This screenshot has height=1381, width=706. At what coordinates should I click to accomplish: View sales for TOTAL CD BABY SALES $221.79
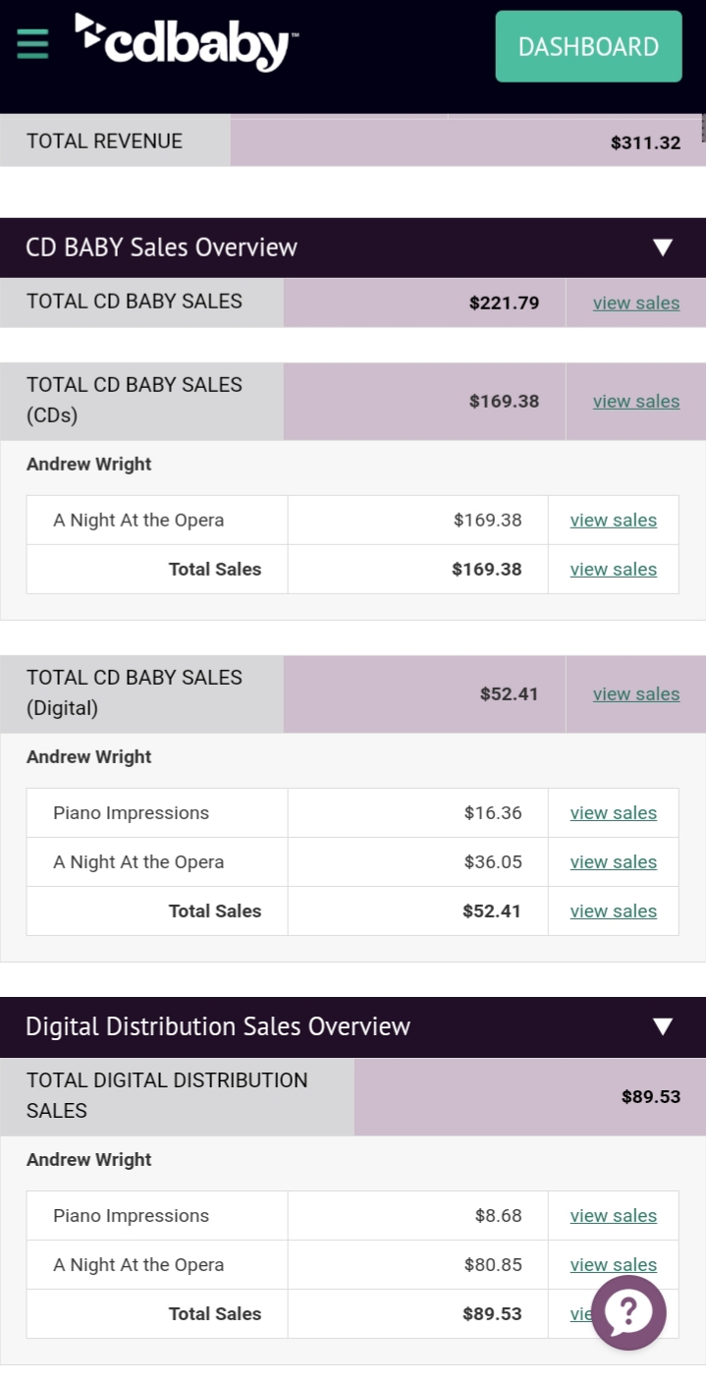(636, 304)
